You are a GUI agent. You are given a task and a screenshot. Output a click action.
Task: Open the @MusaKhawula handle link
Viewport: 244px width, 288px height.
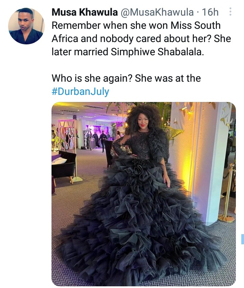pos(157,12)
